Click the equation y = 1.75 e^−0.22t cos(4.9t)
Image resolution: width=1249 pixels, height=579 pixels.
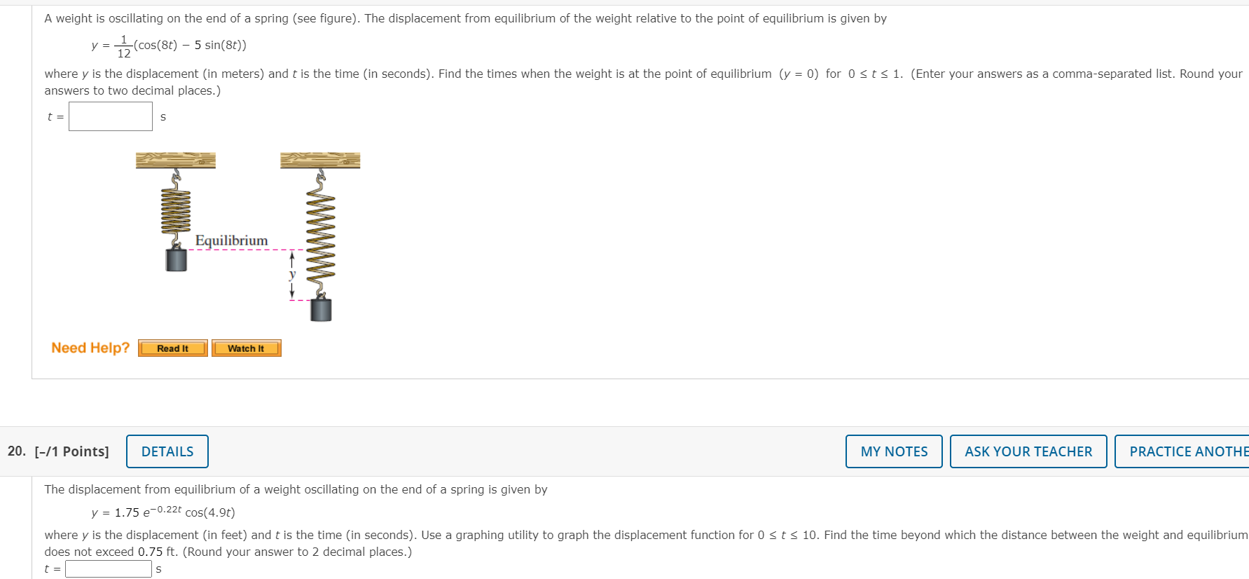point(162,512)
